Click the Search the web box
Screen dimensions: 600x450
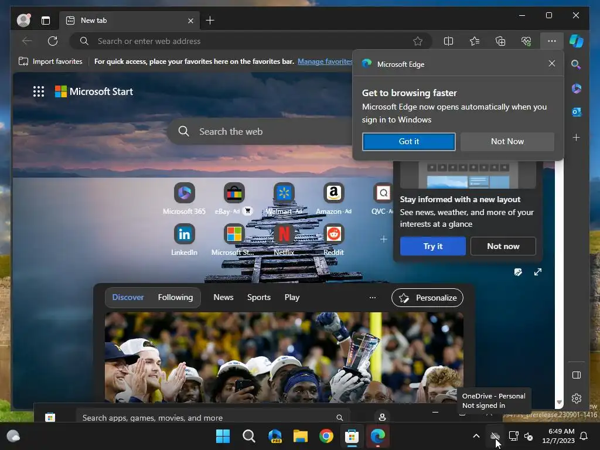click(260, 131)
